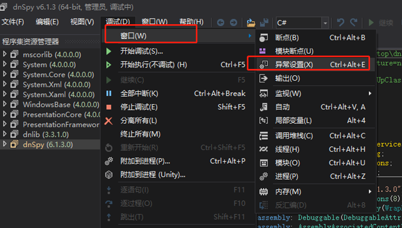402x228 pixels.
Task: Select 线程(H) submenu entry
Action: click(315, 149)
